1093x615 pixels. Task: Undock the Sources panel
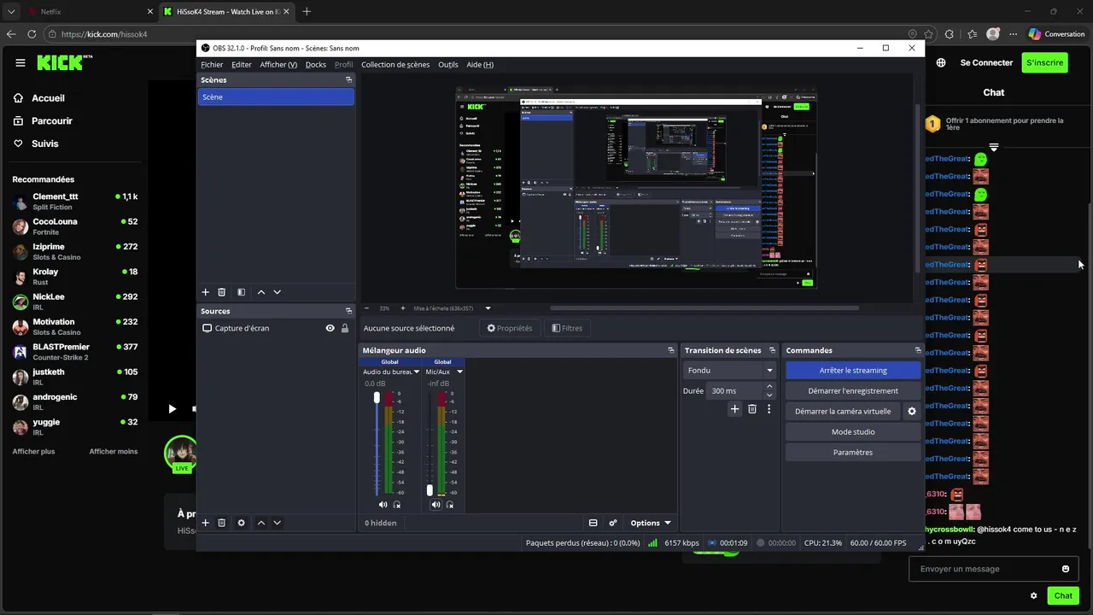point(348,311)
